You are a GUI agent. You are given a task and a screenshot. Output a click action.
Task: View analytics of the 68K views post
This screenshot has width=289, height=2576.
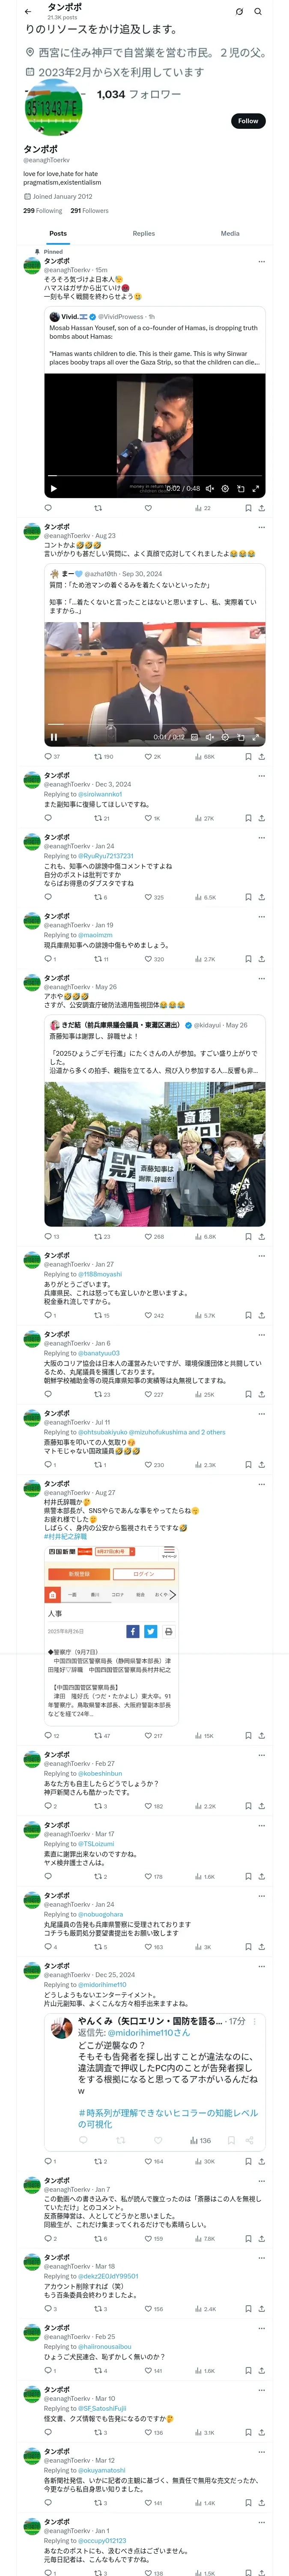tap(204, 757)
